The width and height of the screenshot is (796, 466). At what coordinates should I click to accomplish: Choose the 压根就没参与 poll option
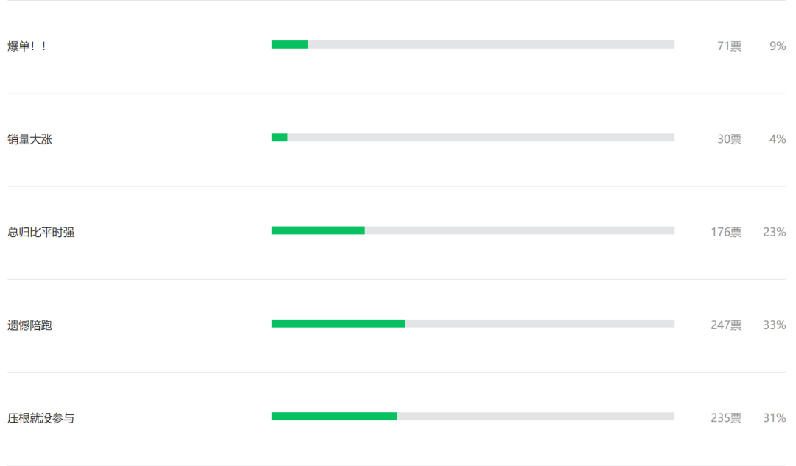(x=41, y=418)
